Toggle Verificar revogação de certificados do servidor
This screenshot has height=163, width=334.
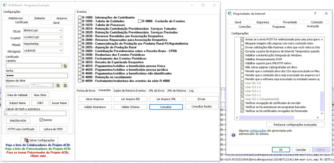pyautogui.click(x=242, y=103)
